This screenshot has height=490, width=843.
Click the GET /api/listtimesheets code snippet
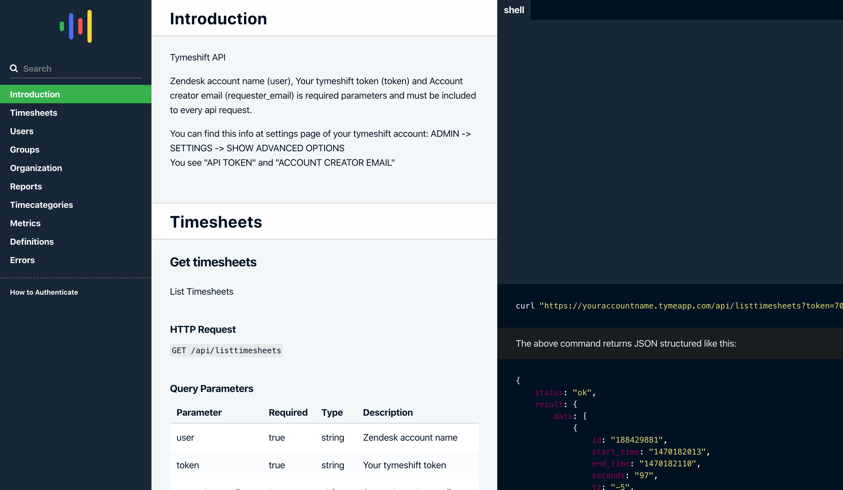point(227,350)
